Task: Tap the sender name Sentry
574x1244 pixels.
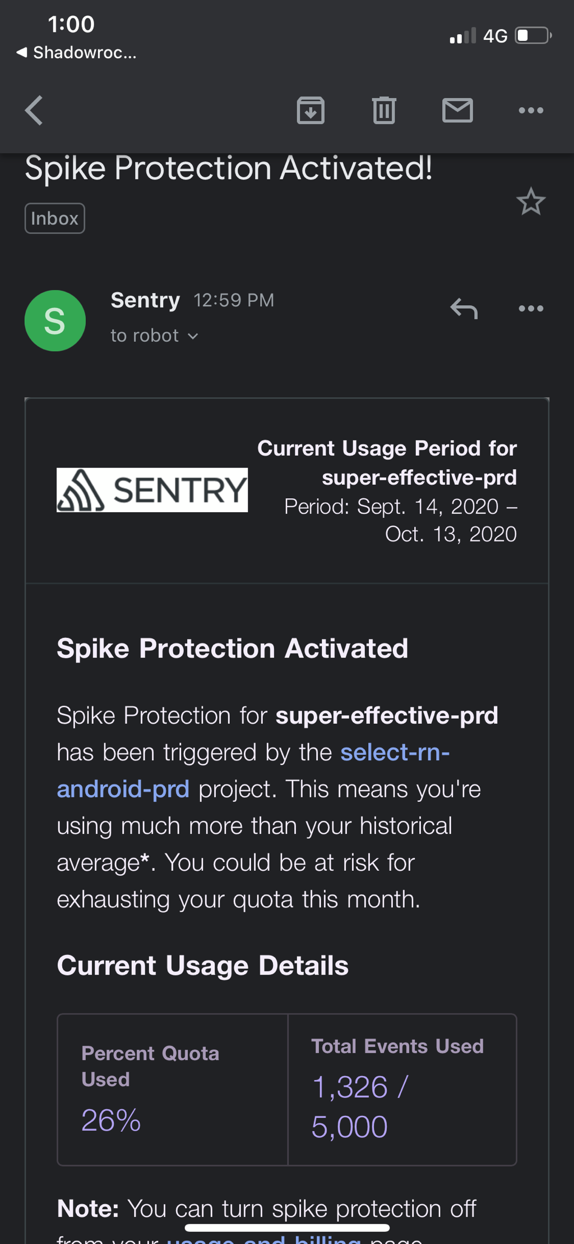Action: coord(145,300)
